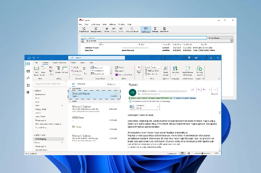
Task: Click the reply arrow in the email header
Action: 199,90
